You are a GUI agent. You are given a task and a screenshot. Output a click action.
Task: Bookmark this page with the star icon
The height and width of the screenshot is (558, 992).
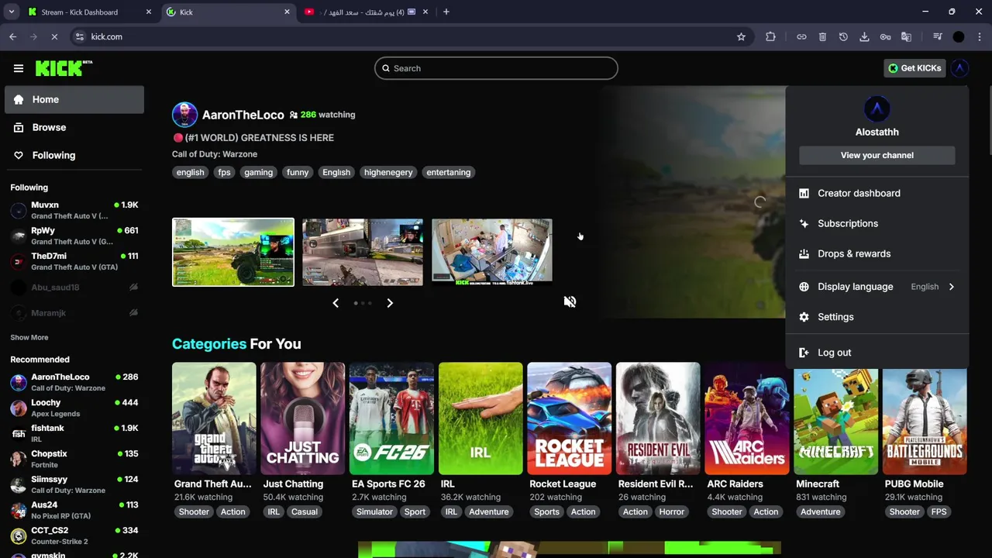(741, 36)
